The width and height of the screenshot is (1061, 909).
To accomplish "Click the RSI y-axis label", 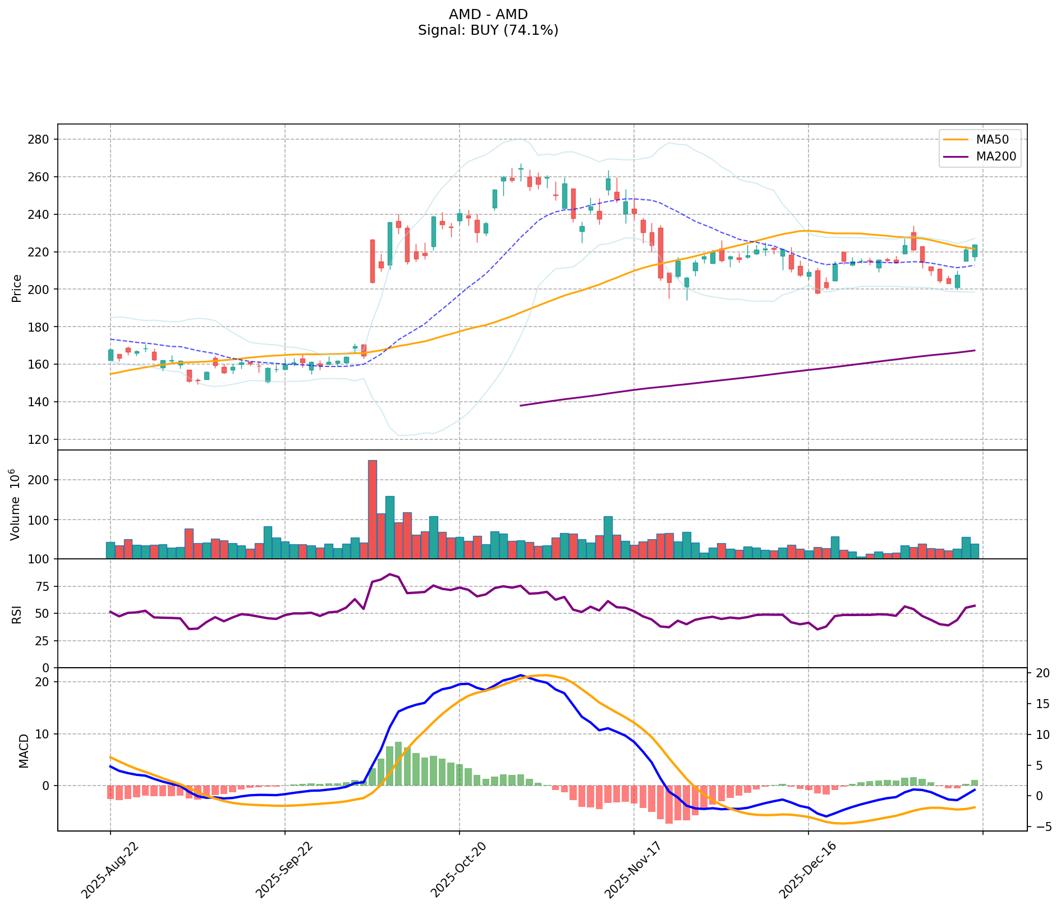I will coord(17,614).
